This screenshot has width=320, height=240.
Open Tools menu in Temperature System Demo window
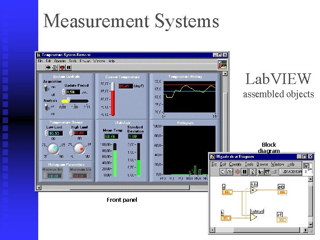click(x=73, y=61)
